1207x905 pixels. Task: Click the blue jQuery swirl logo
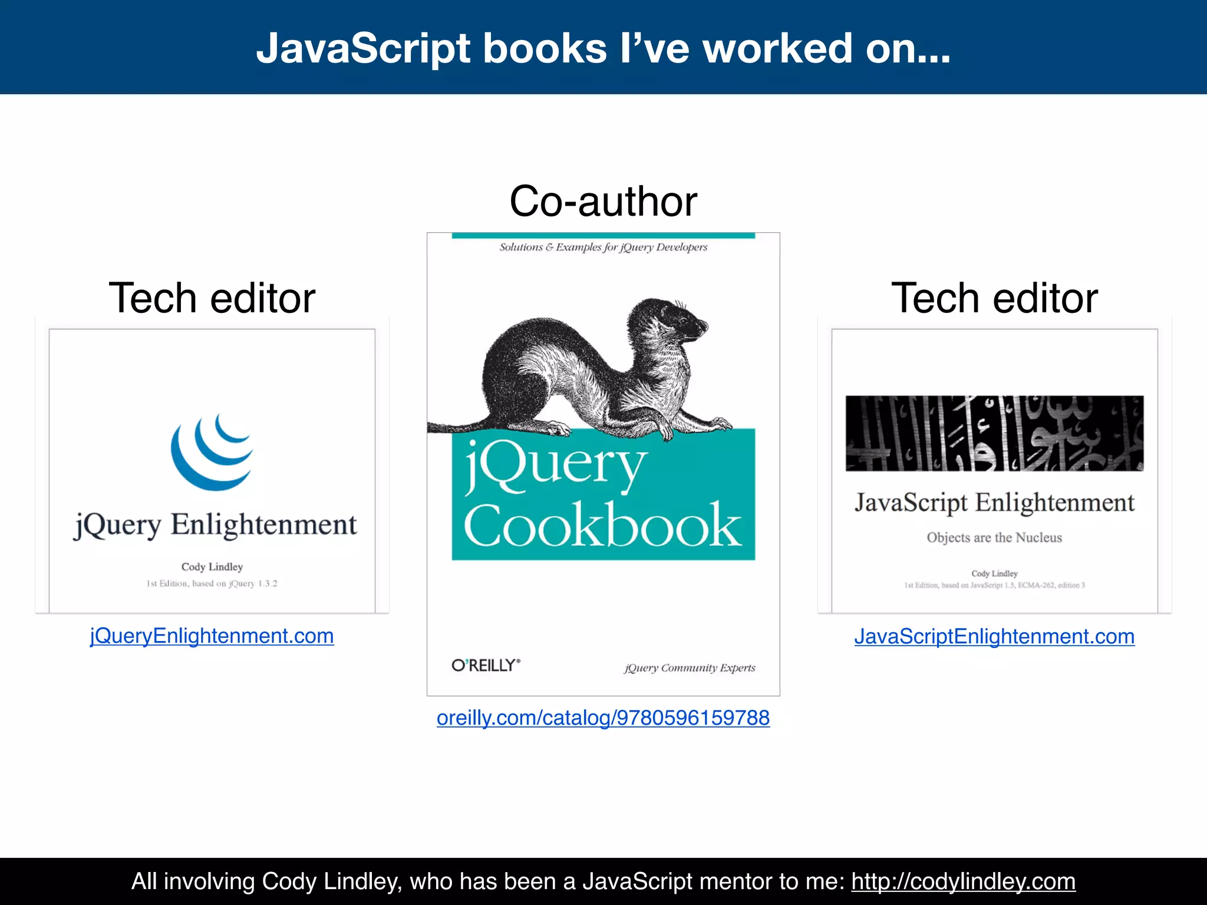[212, 452]
